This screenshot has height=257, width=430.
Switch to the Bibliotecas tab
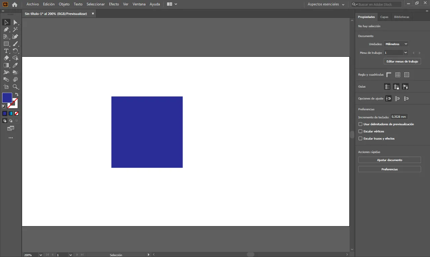[x=402, y=17]
